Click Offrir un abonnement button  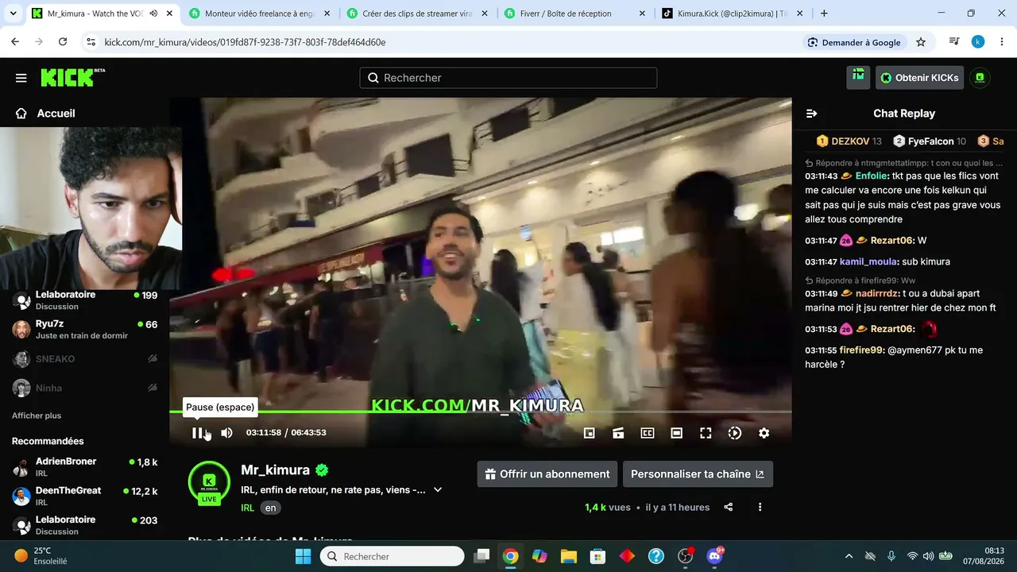(x=547, y=474)
